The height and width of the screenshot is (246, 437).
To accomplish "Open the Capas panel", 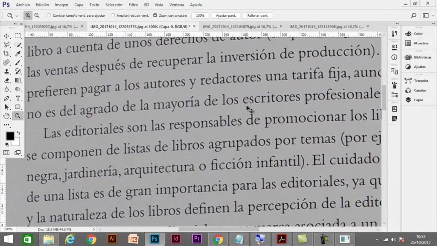I will pyautogui.click(x=418, y=100).
